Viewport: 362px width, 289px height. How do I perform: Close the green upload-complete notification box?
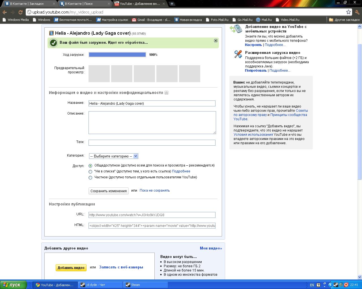point(216,41)
